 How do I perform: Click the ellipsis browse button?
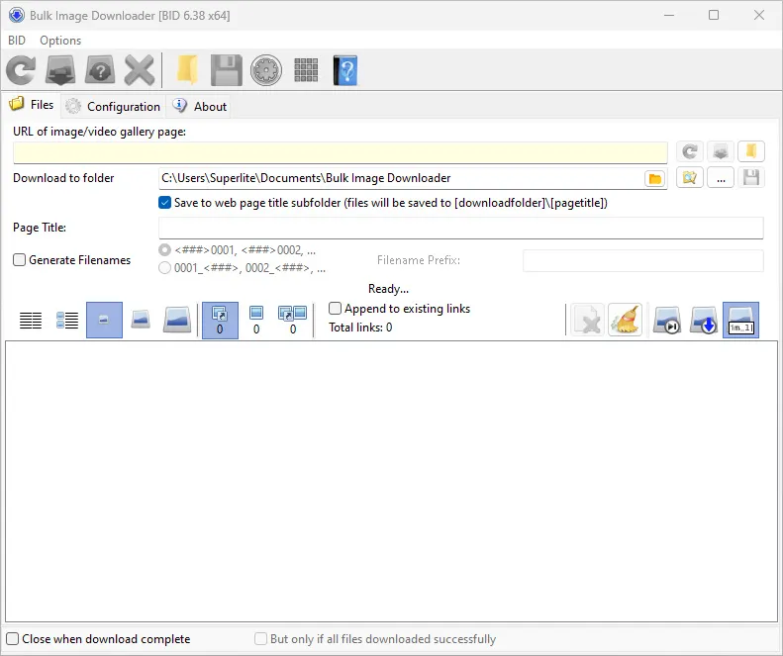tap(721, 178)
